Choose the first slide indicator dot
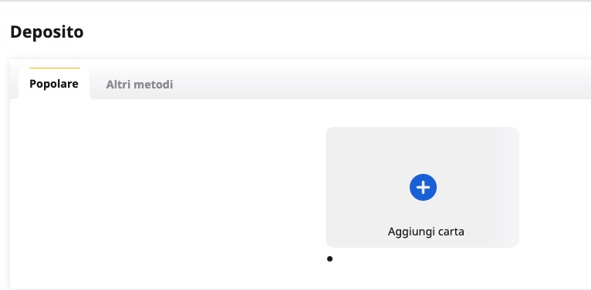591x290 pixels. pyautogui.click(x=329, y=258)
